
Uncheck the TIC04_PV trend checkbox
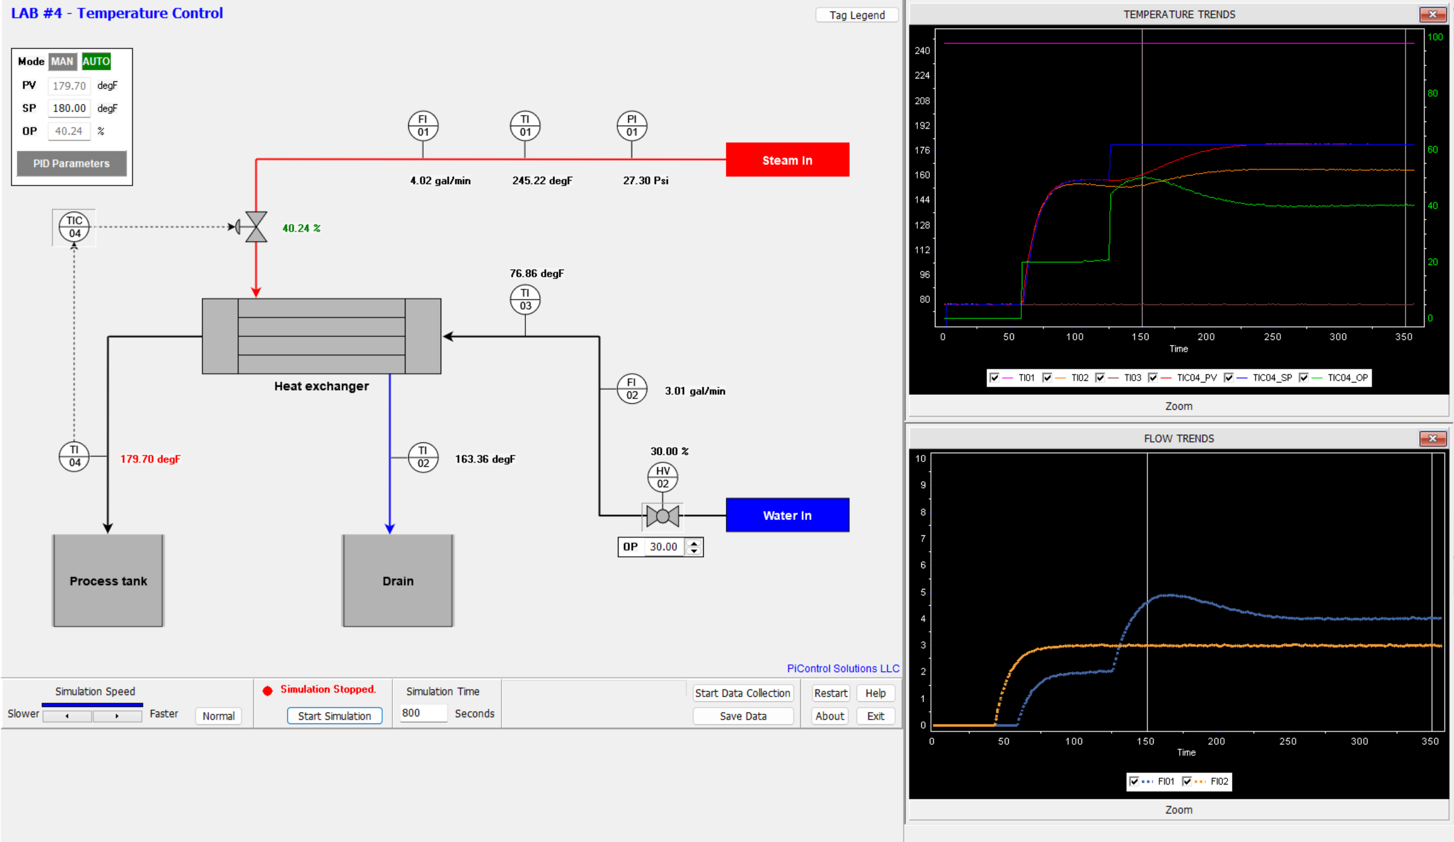(1153, 378)
